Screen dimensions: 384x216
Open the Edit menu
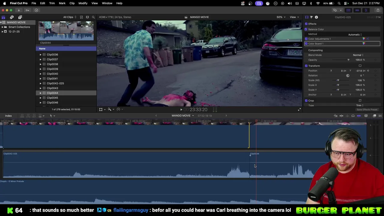43,3
